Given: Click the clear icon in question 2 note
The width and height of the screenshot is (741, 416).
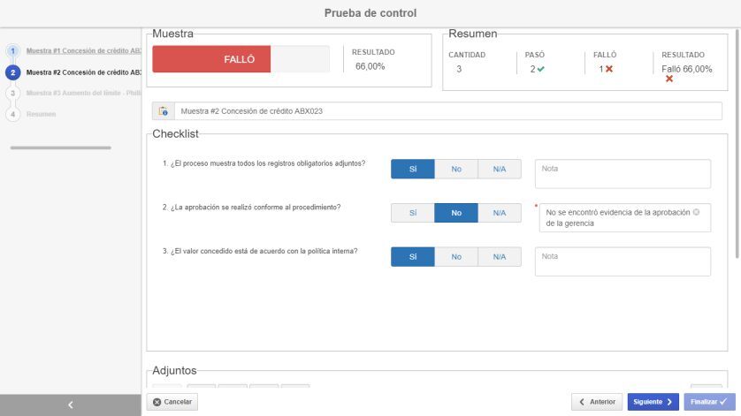Looking at the screenshot, I should click(696, 212).
